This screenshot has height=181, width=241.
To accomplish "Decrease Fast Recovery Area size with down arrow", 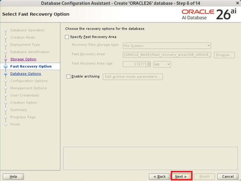I will [x=148, y=66].
